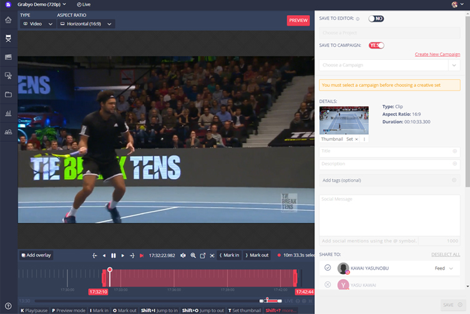The image size is (470, 314).
Task: Open the help question mark icon
Action: [x=8, y=306]
